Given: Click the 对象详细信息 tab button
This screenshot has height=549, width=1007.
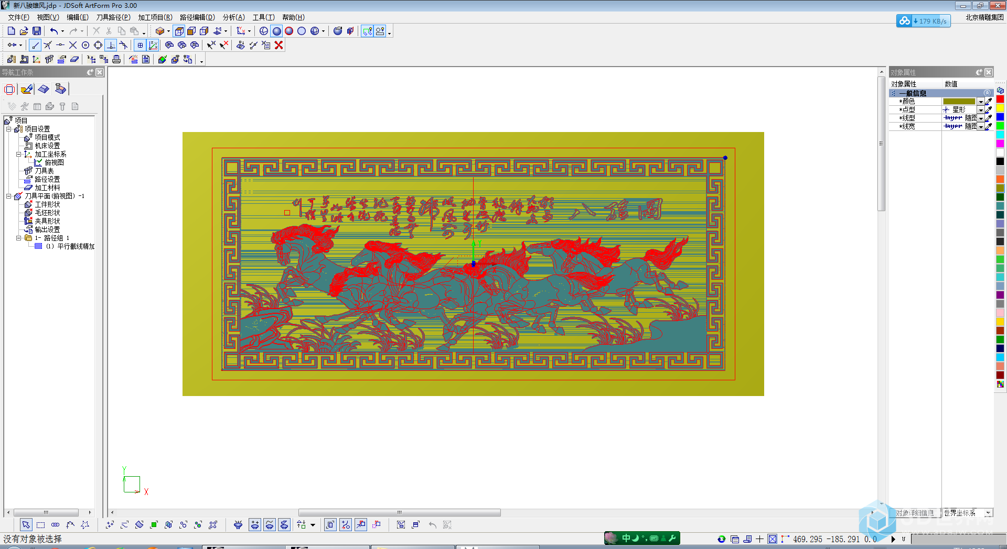Looking at the screenshot, I should click(915, 513).
